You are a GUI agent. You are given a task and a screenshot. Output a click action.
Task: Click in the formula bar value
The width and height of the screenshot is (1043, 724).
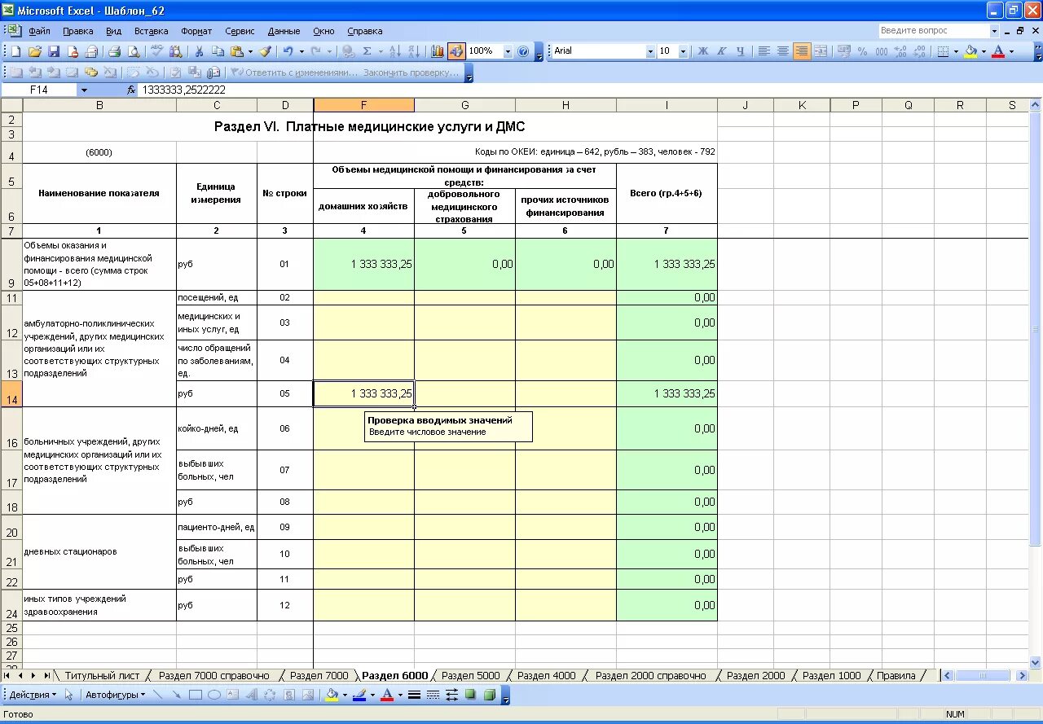(183, 90)
